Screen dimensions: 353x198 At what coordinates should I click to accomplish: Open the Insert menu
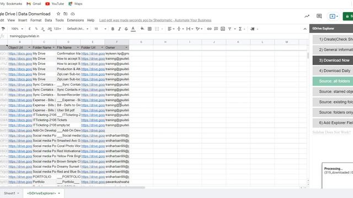point(23,20)
